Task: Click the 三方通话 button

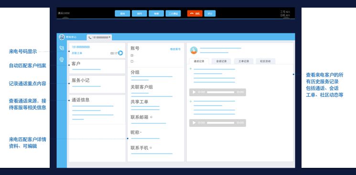Action: [x=173, y=14]
